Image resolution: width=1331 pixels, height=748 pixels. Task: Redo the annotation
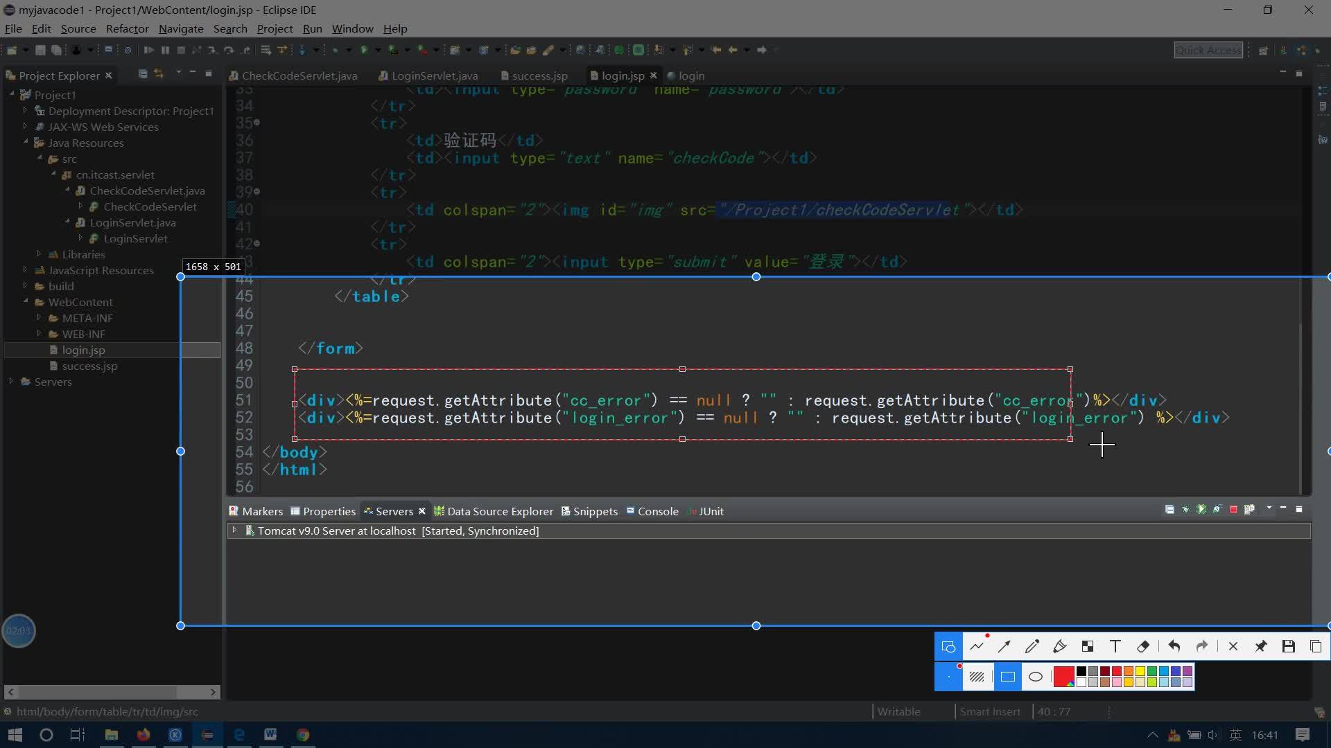pos(1202,647)
